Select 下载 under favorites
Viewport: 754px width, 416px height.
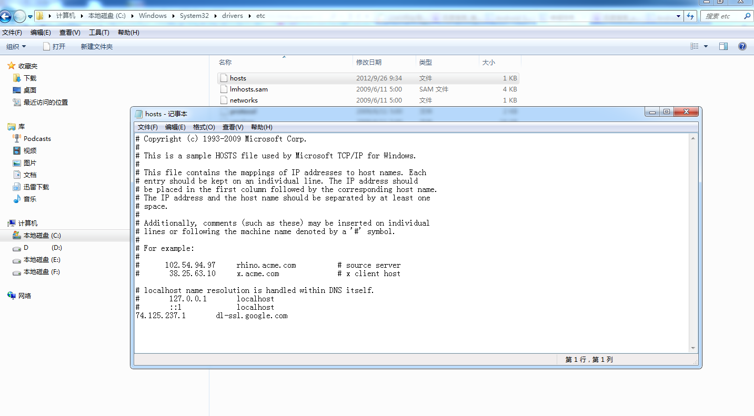coord(30,78)
